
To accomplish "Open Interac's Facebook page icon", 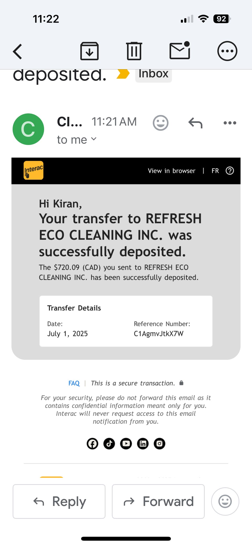I will point(92,444).
